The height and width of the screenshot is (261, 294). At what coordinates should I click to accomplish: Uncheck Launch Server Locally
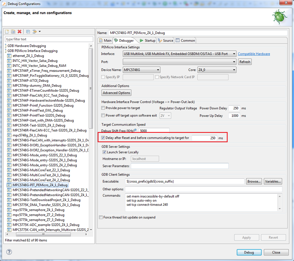click(x=104, y=152)
